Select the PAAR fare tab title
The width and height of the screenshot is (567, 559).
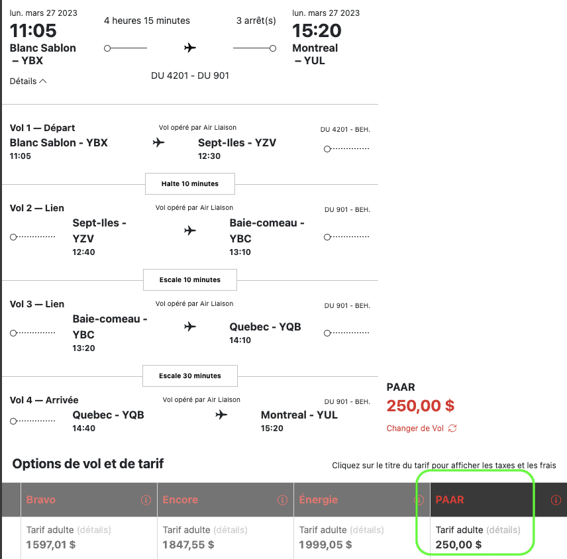click(x=450, y=500)
